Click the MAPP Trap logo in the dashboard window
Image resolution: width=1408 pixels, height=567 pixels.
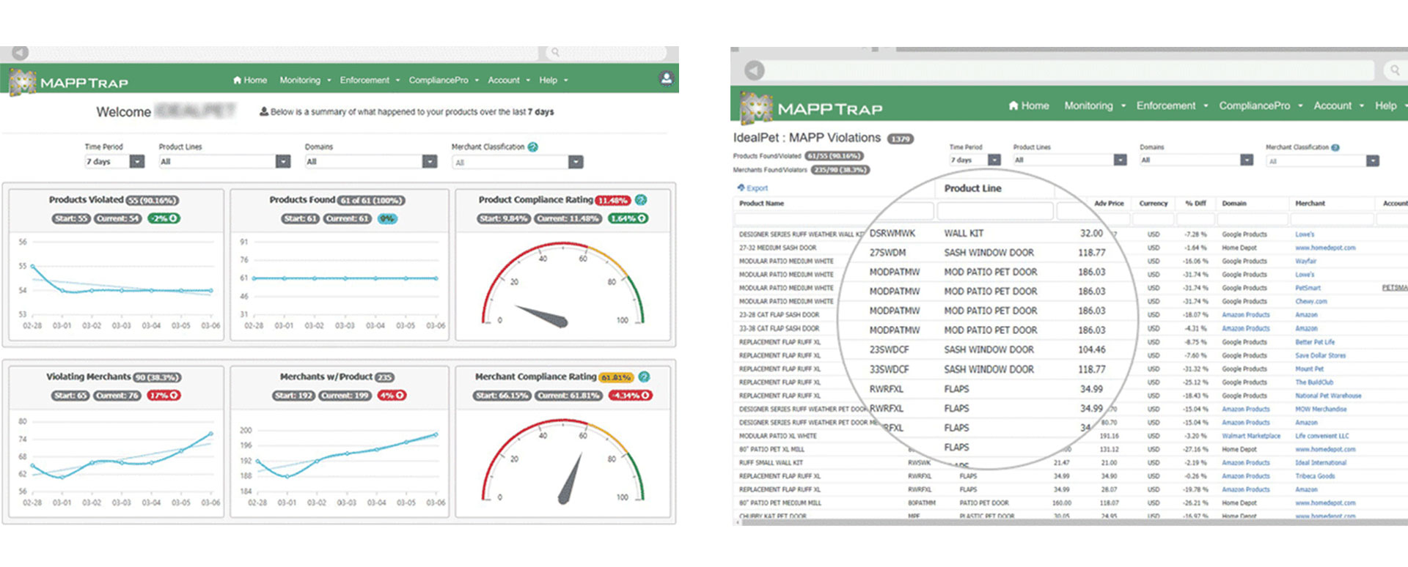click(x=69, y=82)
